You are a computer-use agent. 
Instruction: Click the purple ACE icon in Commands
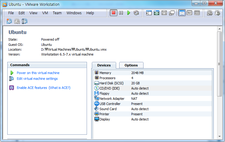click(x=12, y=88)
